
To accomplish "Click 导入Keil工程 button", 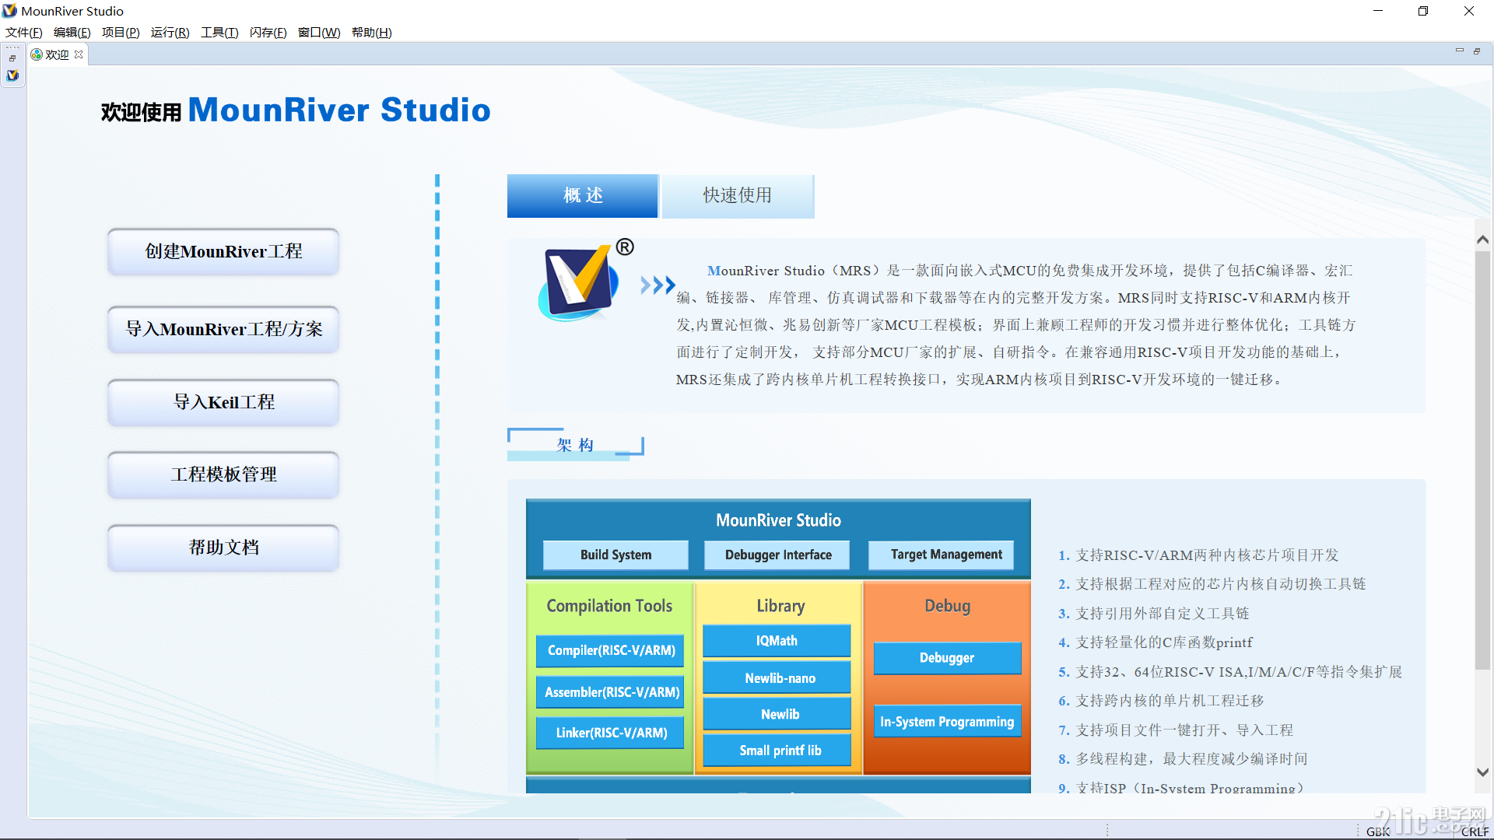I will pyautogui.click(x=223, y=402).
